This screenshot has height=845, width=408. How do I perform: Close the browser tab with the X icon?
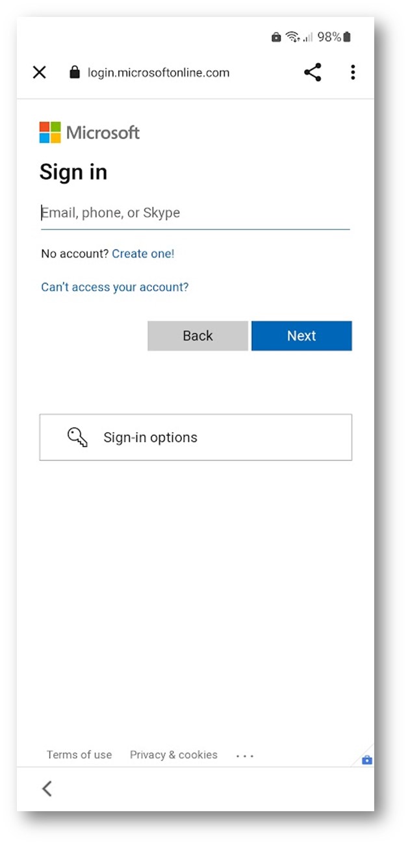pyautogui.click(x=40, y=73)
